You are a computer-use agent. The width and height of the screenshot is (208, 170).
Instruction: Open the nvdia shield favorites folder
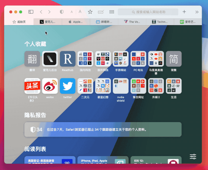pyautogui.click(x=121, y=86)
